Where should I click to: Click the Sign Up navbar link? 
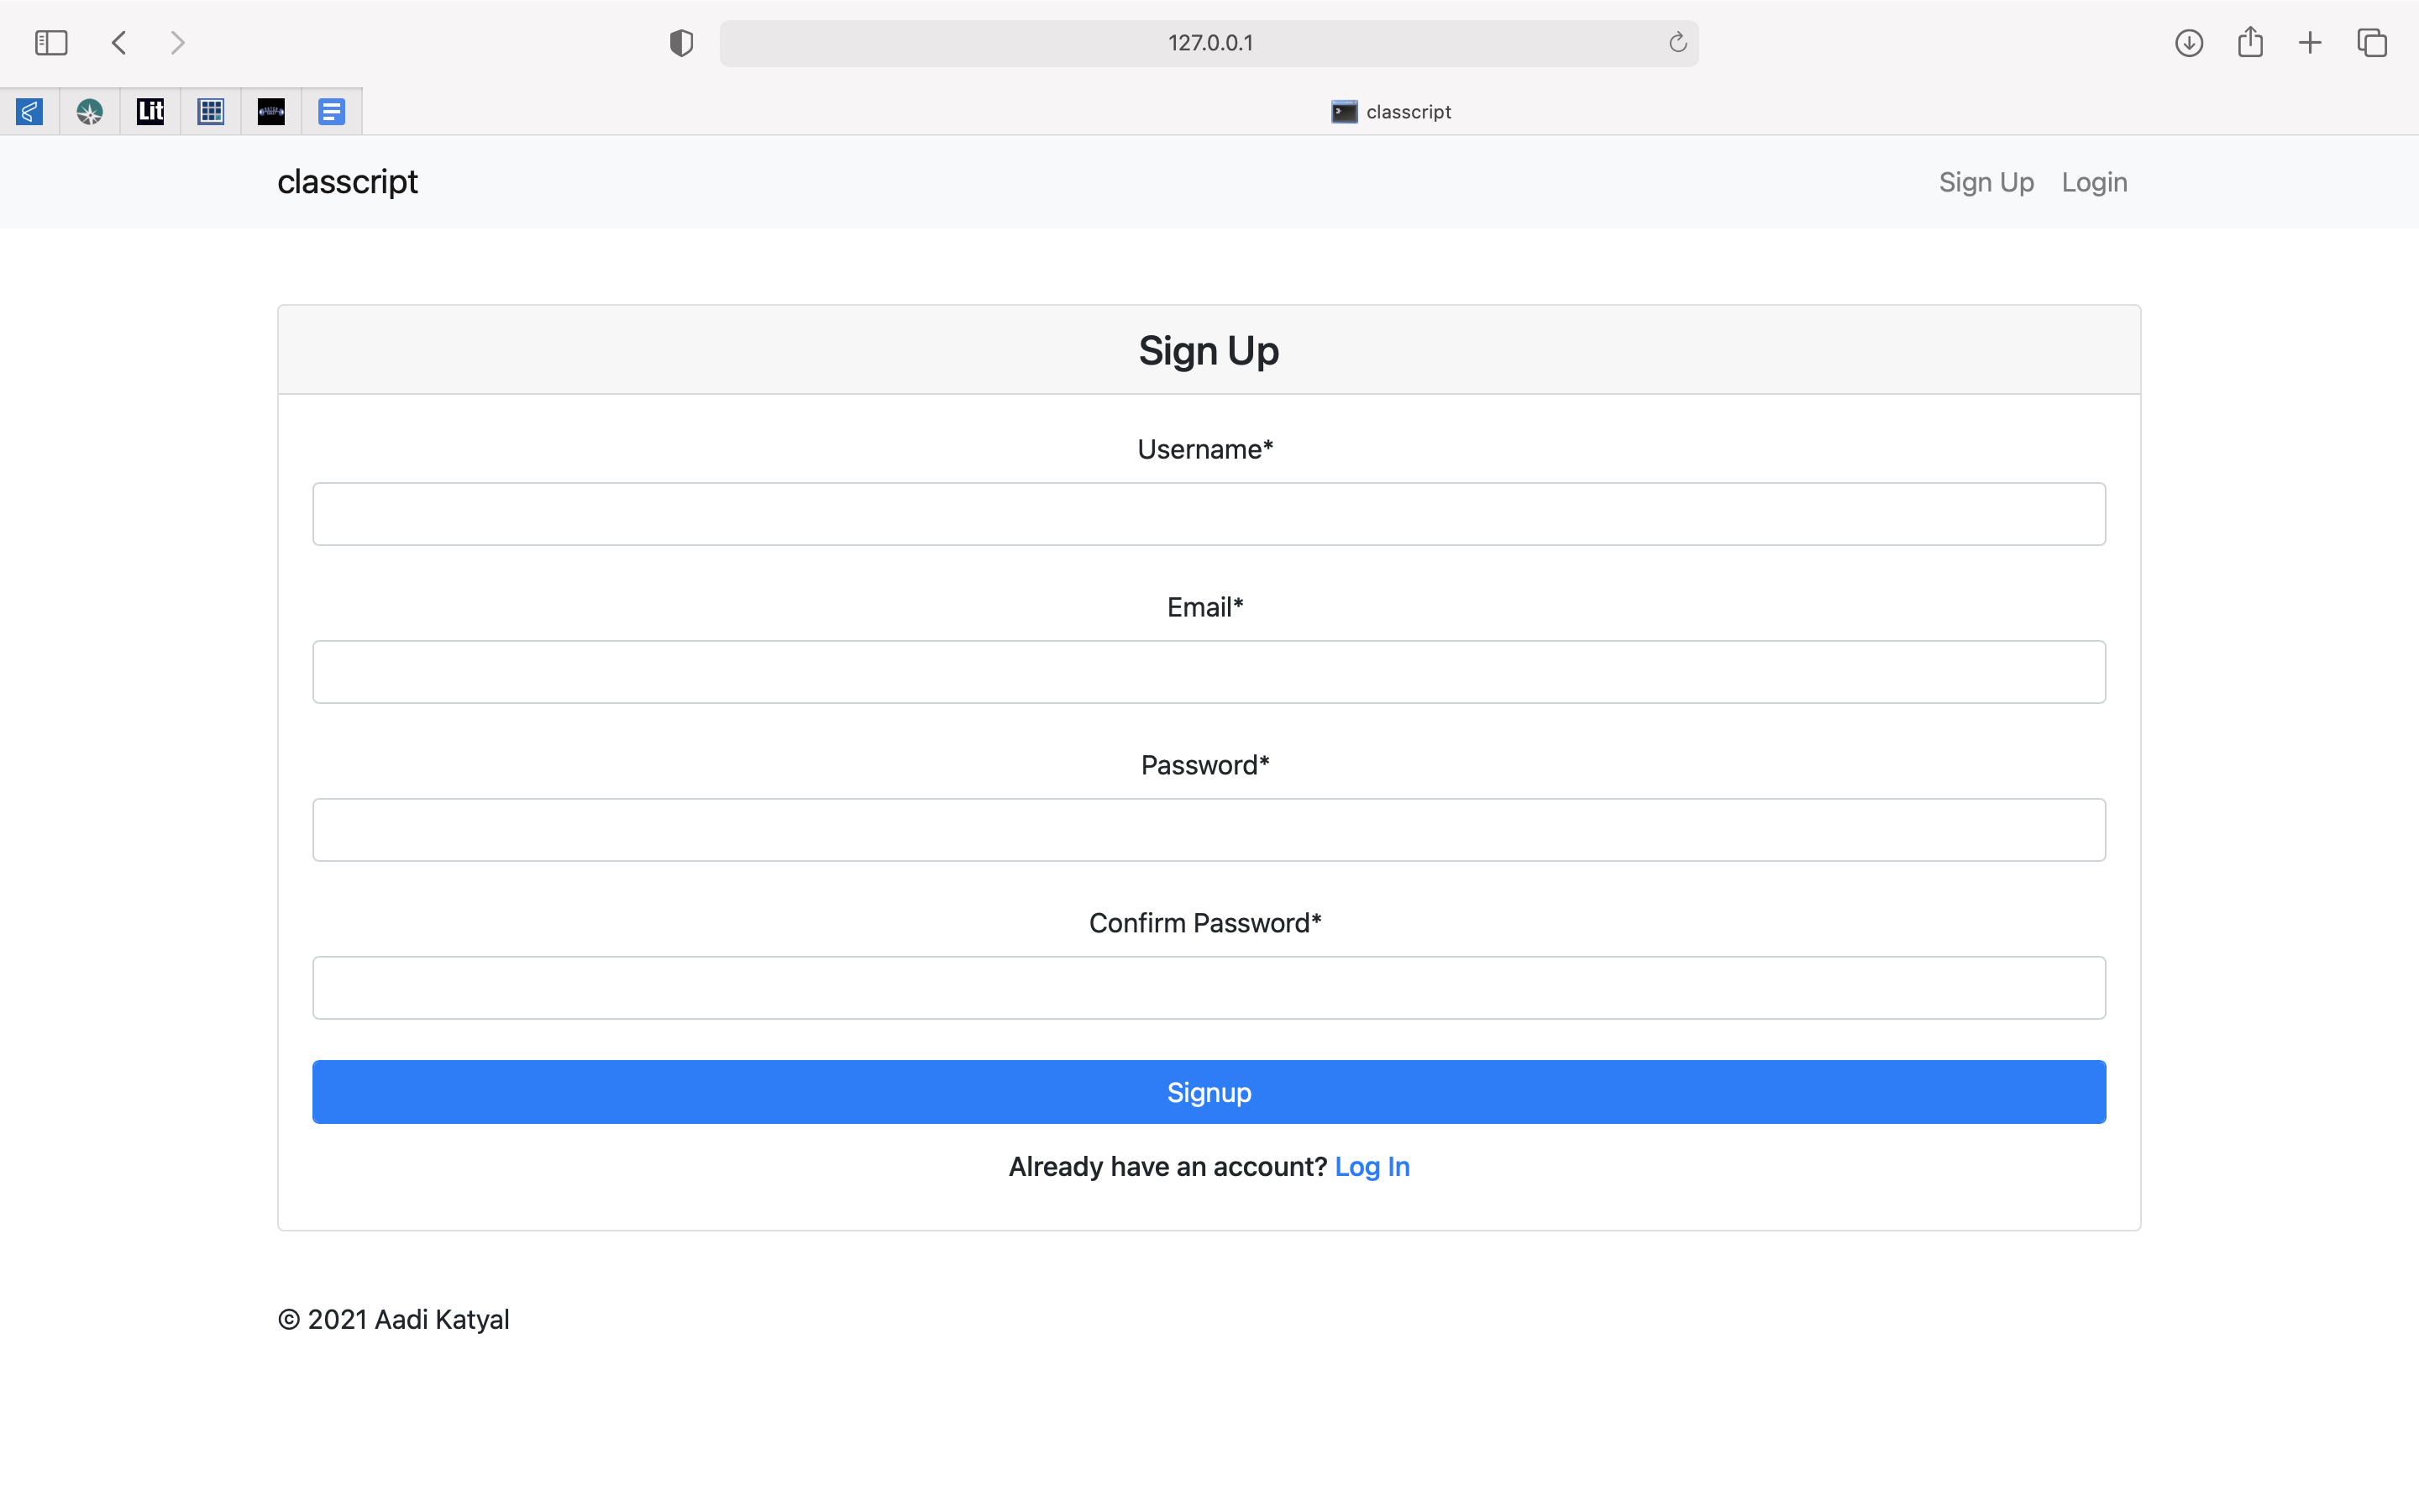pyautogui.click(x=1986, y=182)
